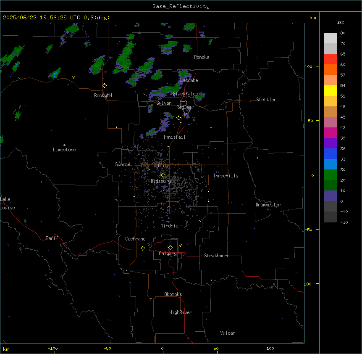This screenshot has width=362, height=354.
Task: Click the green radar echo northwest of Innisfail
Action: click(151, 132)
